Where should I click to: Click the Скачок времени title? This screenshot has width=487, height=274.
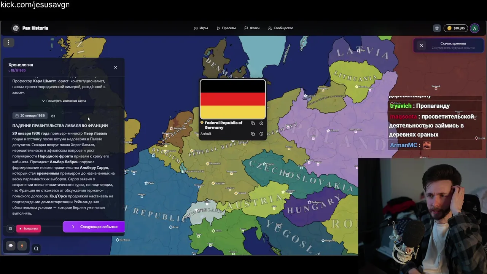click(x=453, y=43)
